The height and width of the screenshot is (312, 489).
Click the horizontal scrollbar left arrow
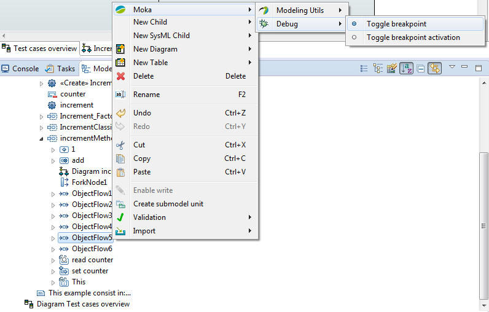[x=4, y=36]
